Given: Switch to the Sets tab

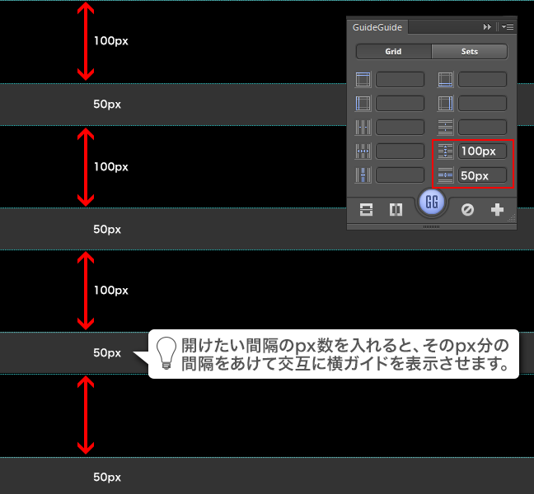Looking at the screenshot, I should point(469,51).
